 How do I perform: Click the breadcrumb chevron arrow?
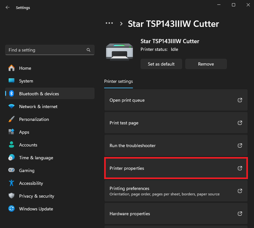(x=121, y=24)
